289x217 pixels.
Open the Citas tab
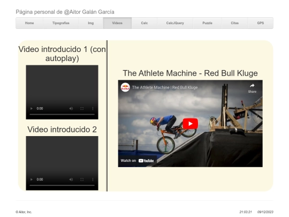point(234,23)
